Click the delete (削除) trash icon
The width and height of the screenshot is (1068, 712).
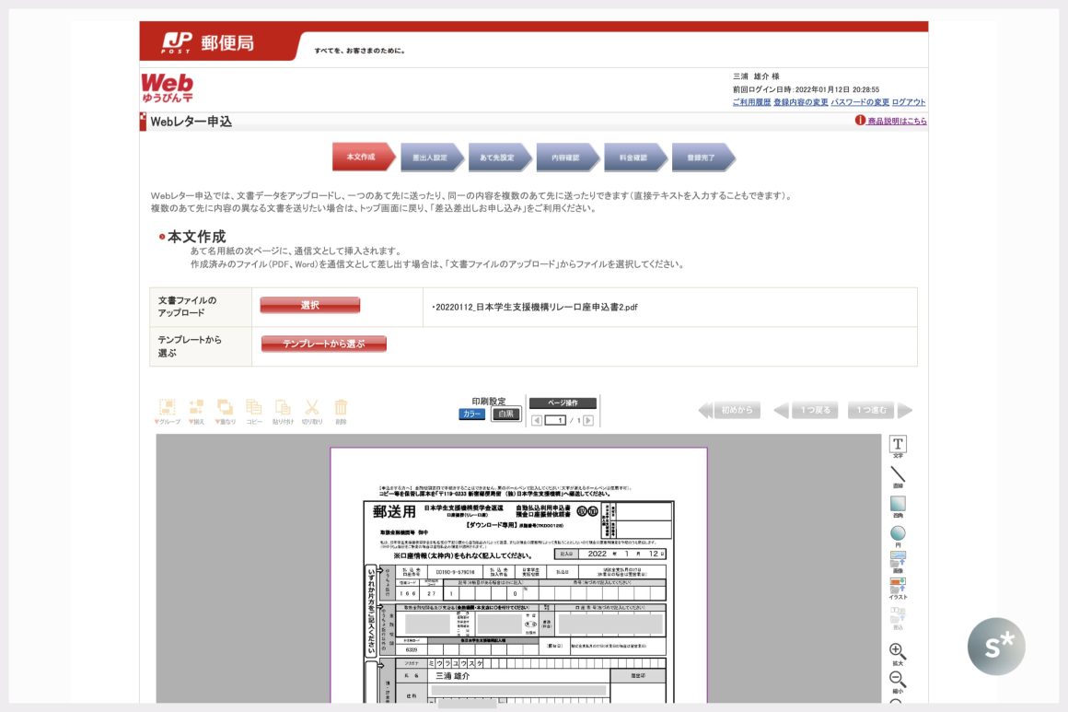pyautogui.click(x=341, y=408)
